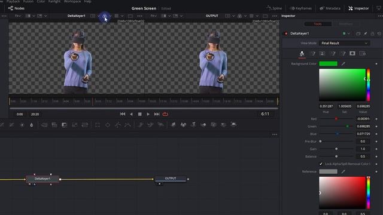The image size is (383, 215).
Task: Go to first frame
Action: [122, 114]
